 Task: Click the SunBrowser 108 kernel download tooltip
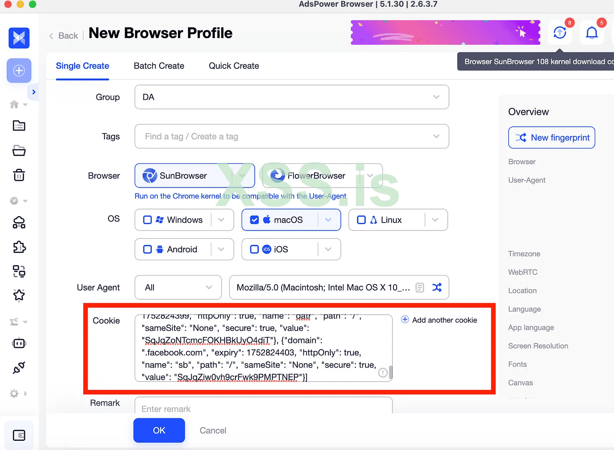[x=536, y=62]
